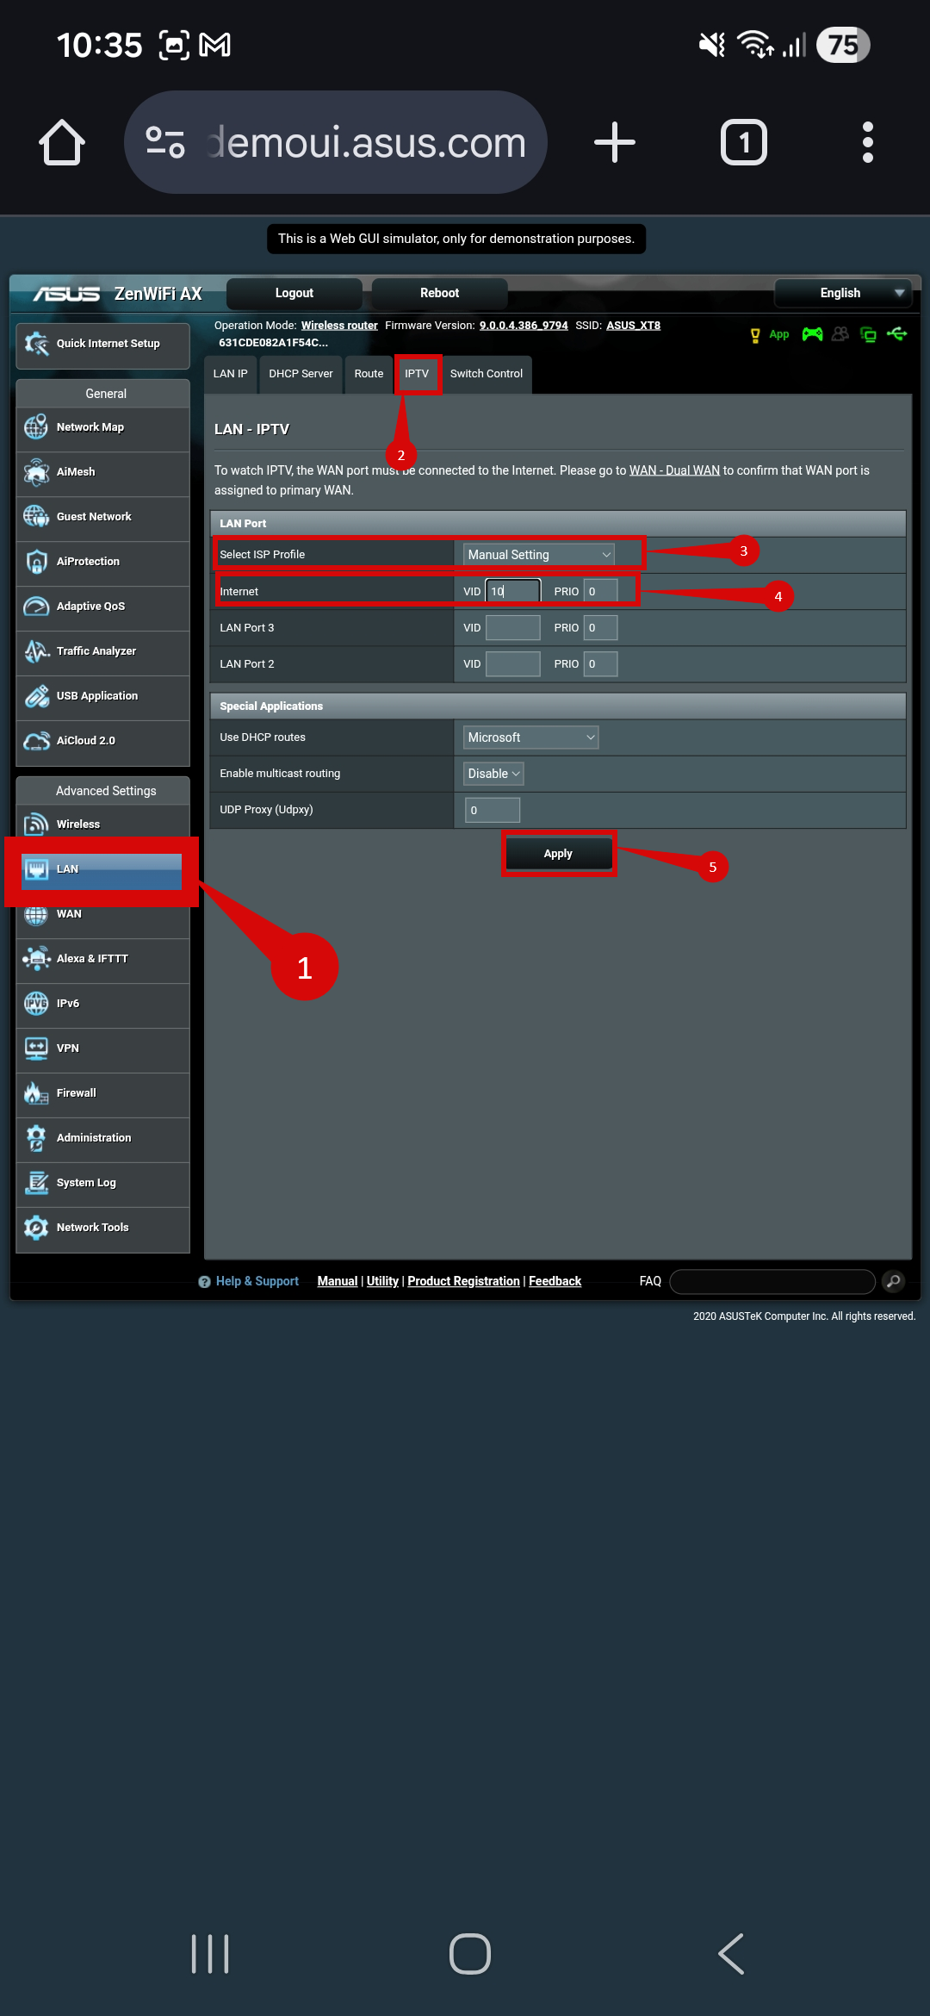Screen dimensions: 930x2016
Task: Switch to the Switch Control tab
Action: [487, 374]
